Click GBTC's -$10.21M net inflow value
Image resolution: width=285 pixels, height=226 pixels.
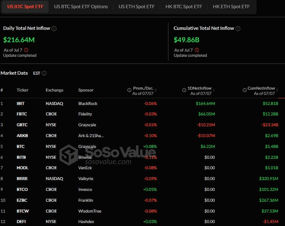pos(206,125)
